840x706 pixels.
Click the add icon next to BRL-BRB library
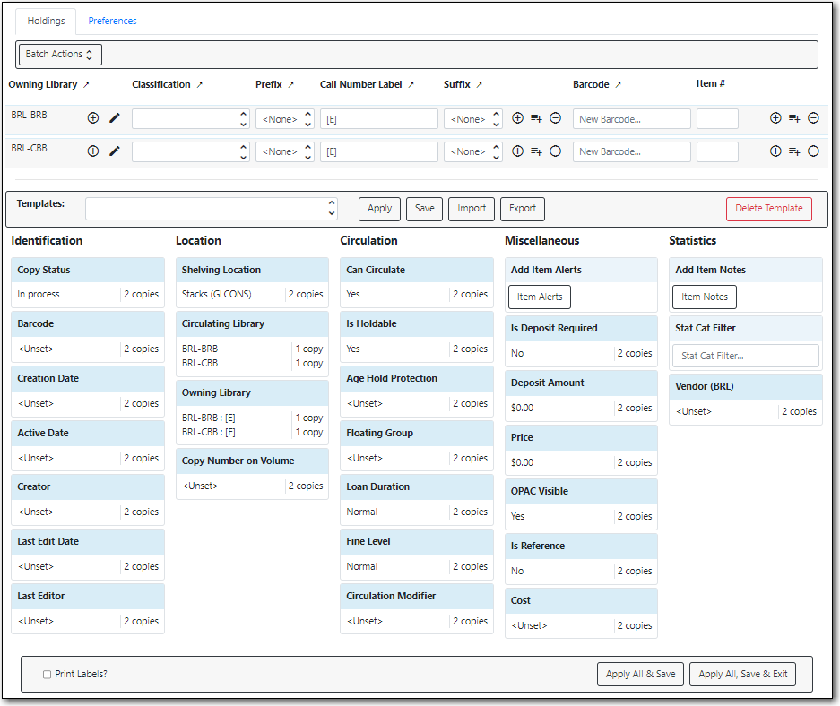tap(93, 118)
